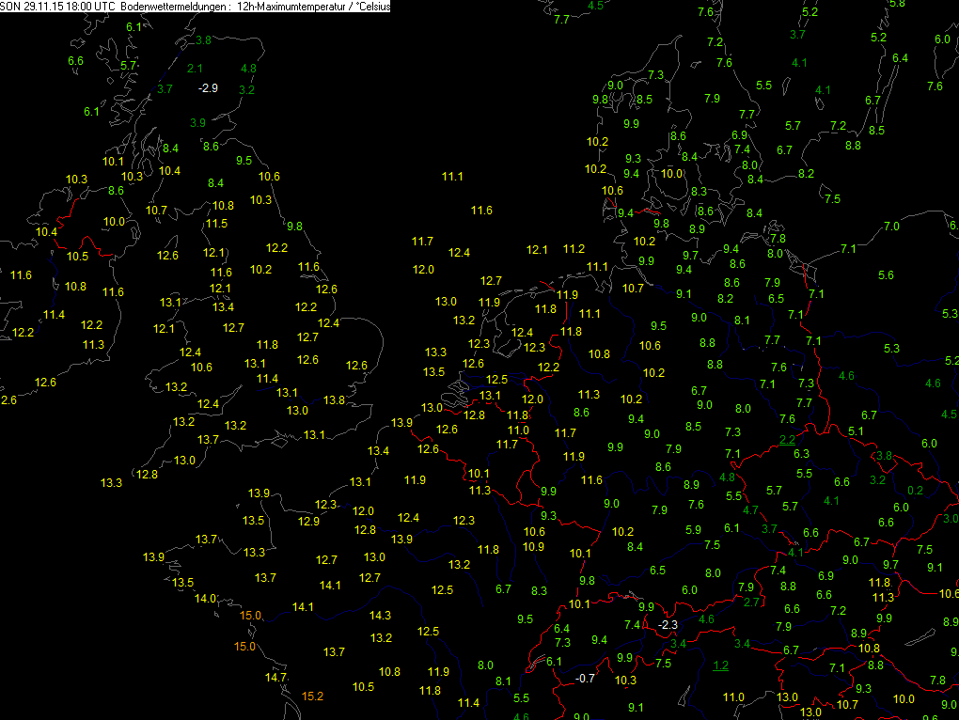Click the green 3.9 temperature reading

click(x=197, y=123)
